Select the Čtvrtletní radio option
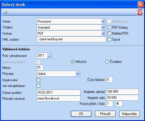 (107, 62)
